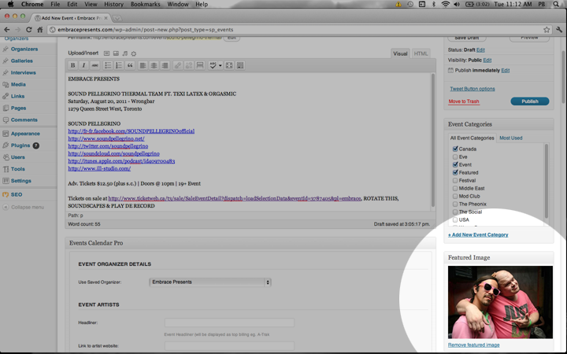The height and width of the screenshot is (354, 567).
Task: Open the Bookmarks menu in the menu bar
Action: pos(145,5)
